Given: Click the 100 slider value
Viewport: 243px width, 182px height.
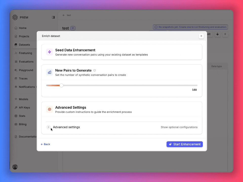Looking at the screenshot, I should coord(194,90).
